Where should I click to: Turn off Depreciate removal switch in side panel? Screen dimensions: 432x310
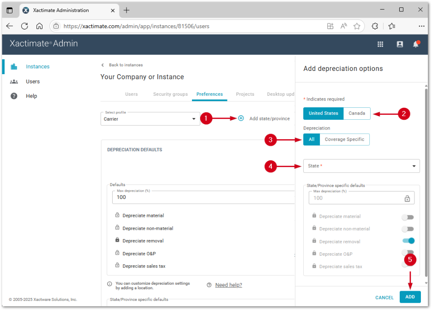tap(408, 241)
